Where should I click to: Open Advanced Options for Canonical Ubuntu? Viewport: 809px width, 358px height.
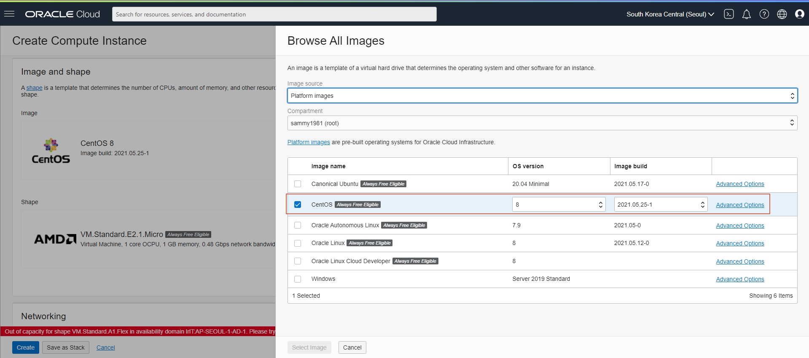coord(740,184)
